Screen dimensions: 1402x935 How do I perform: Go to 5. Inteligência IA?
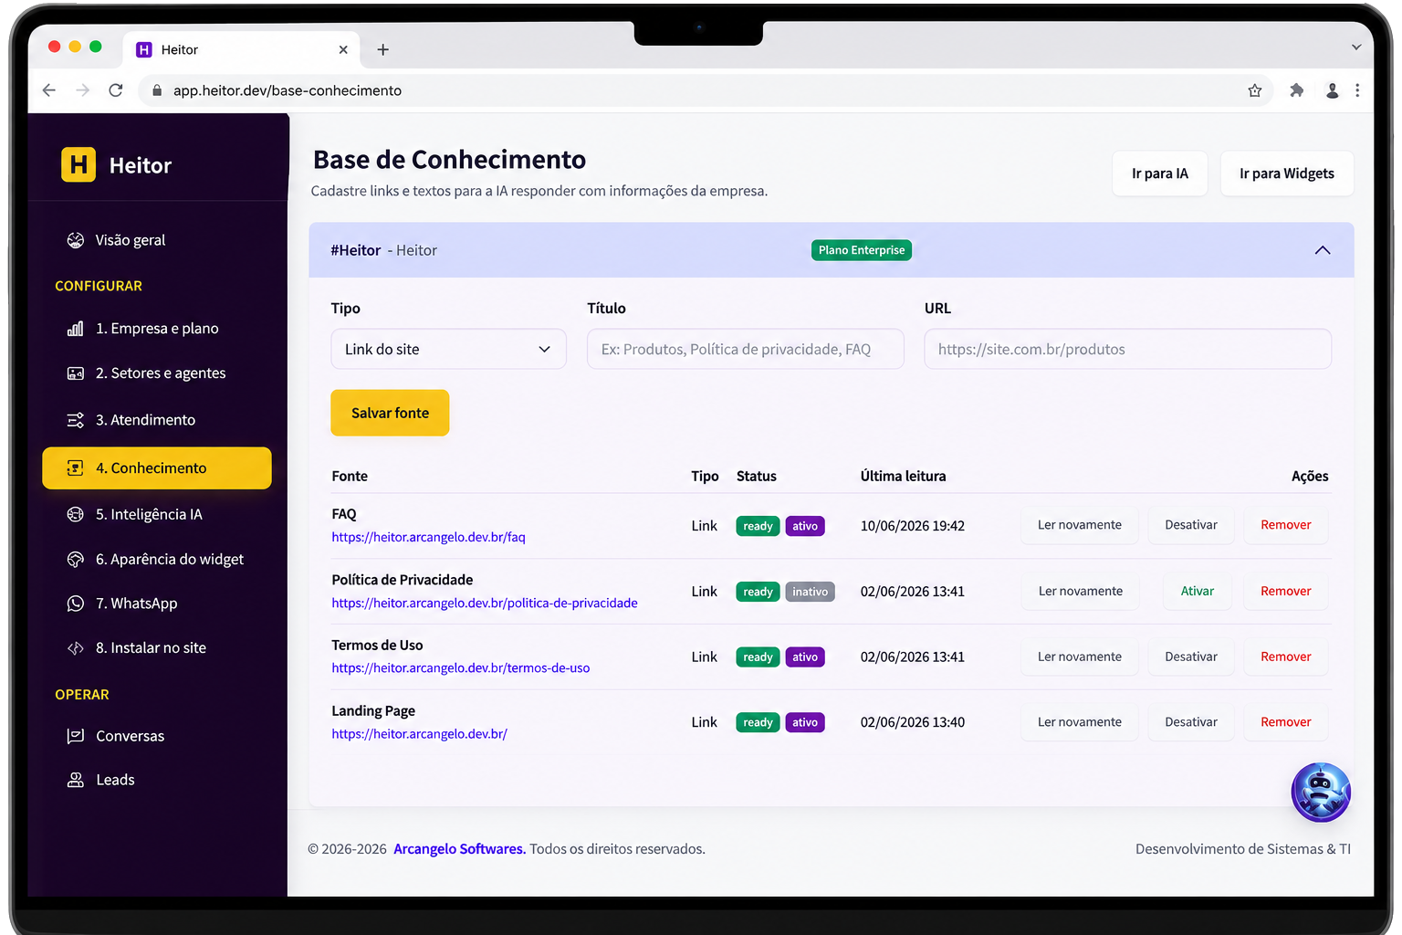149,515
